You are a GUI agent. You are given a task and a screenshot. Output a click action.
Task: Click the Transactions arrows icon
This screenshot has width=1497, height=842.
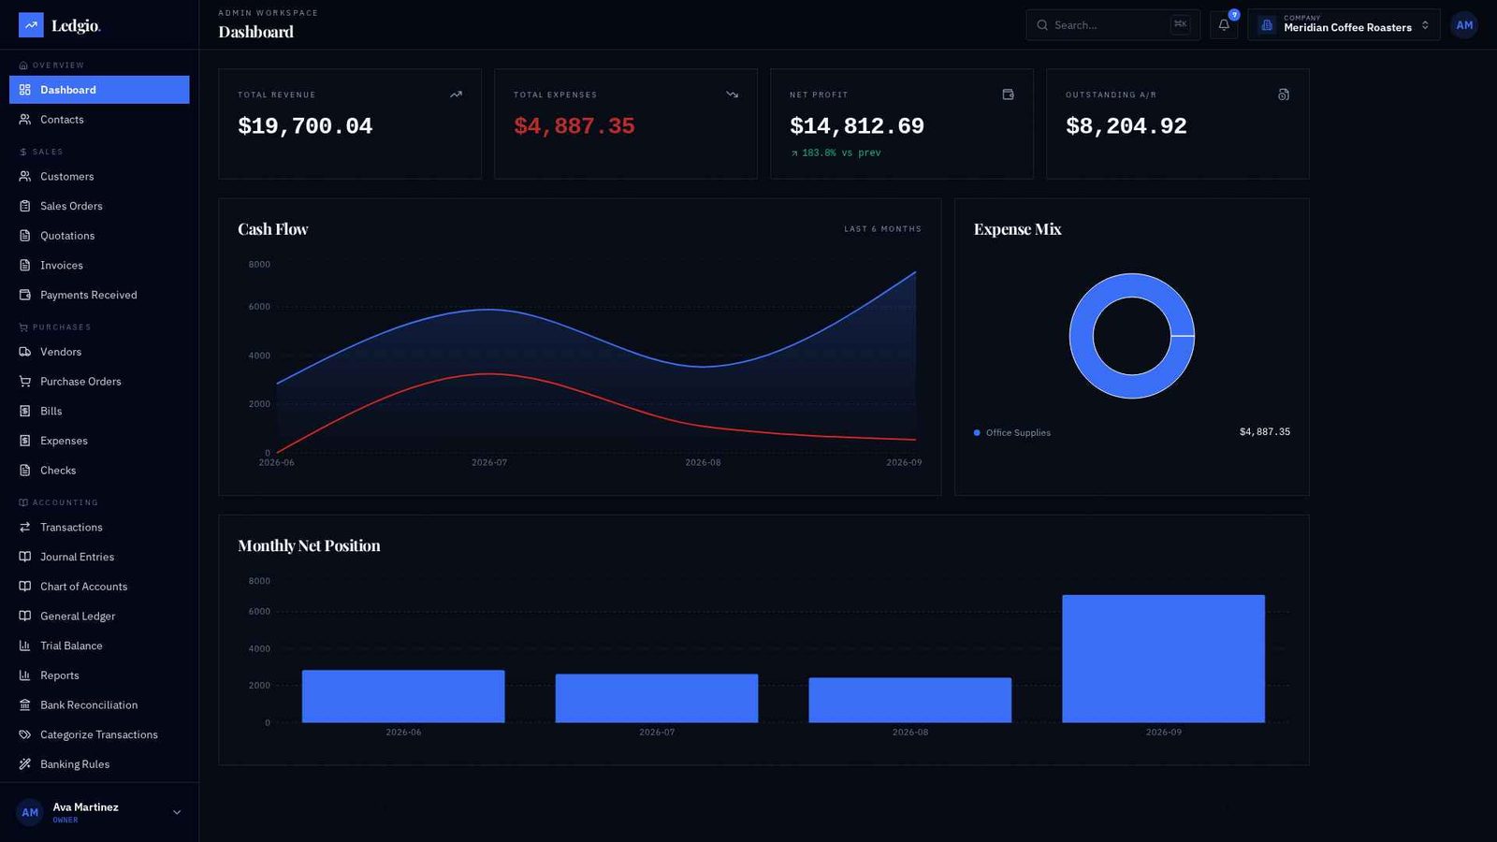(x=25, y=528)
